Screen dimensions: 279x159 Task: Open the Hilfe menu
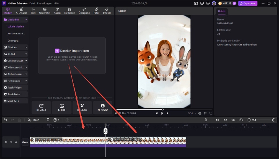56,3
